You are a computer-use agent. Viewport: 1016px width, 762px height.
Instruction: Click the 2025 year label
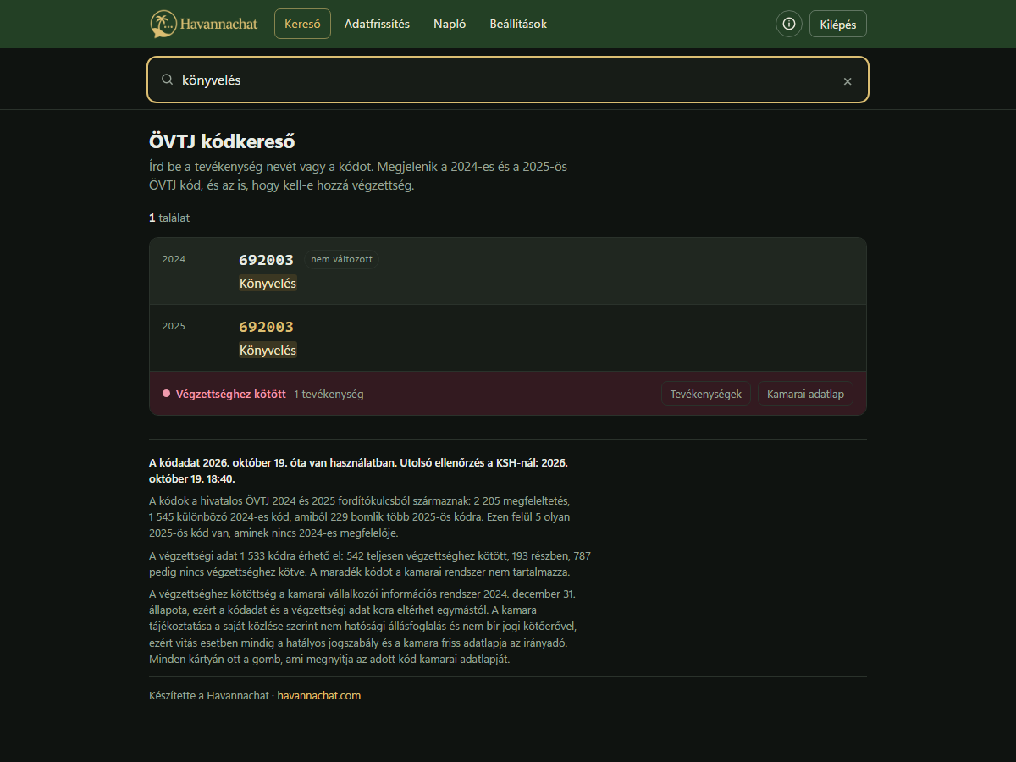tap(174, 326)
